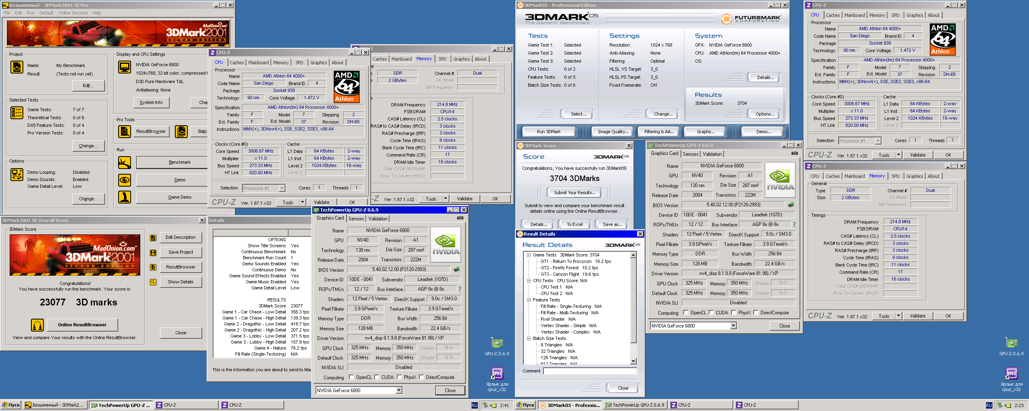Viewport: 1029px width, 411px height.
Task: Click the magnifier icon in Pro Tools
Action: (125, 132)
